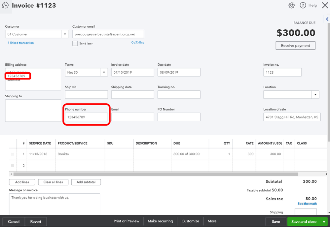
Task: Open the Save and close dropdown arrow
Action: 324,221
